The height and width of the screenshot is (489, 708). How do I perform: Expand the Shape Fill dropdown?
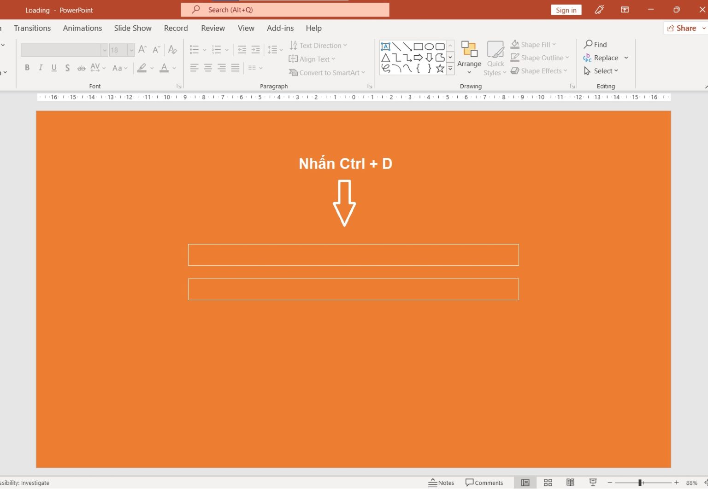click(x=554, y=45)
